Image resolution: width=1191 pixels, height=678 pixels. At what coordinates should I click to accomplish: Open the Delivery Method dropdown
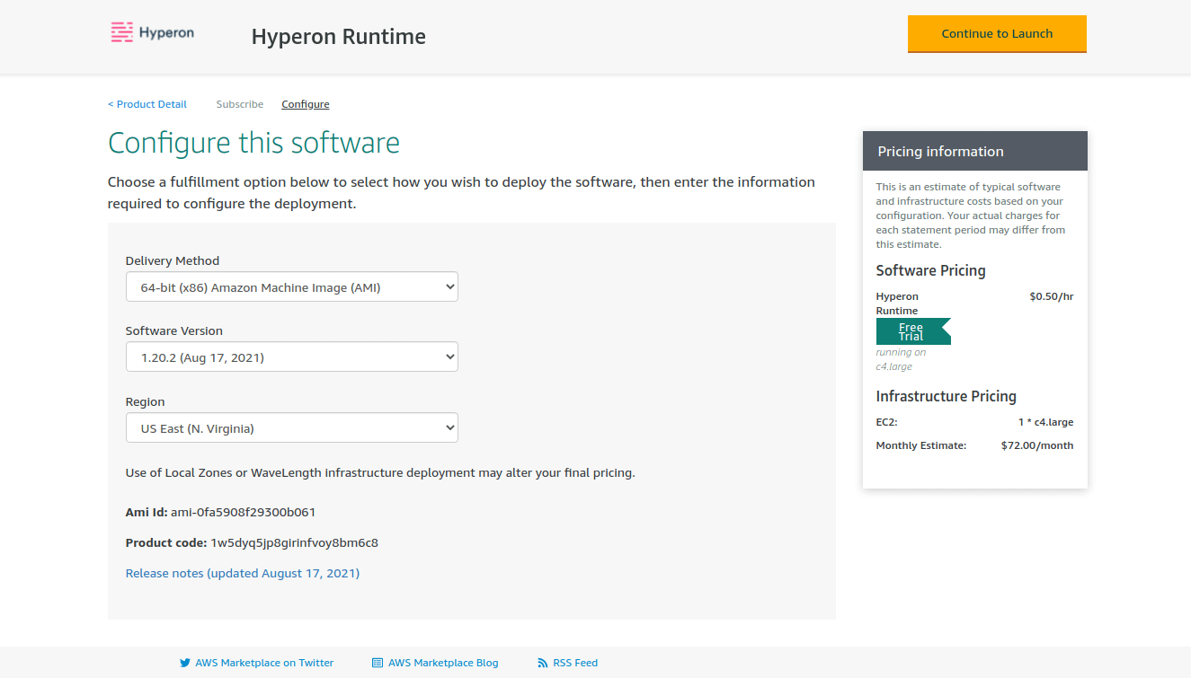click(291, 287)
